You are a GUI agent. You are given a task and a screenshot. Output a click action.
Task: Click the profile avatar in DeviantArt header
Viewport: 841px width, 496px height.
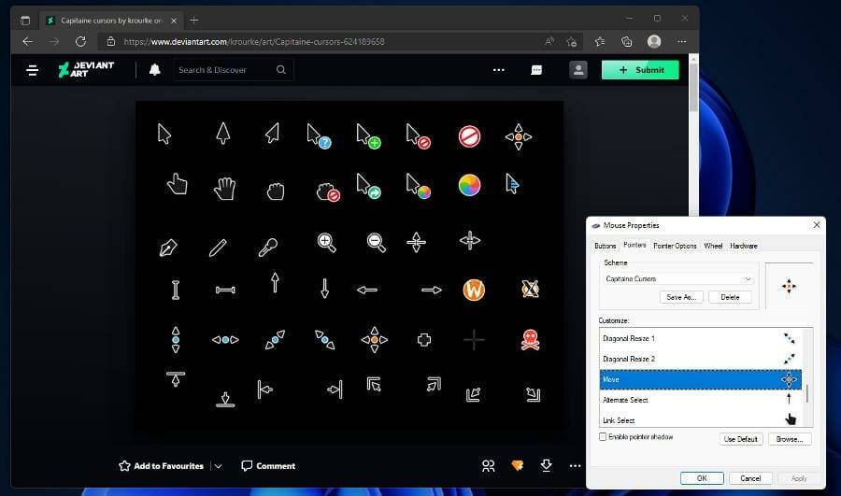tap(578, 70)
